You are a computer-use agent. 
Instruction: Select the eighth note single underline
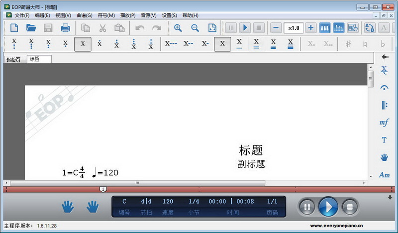click(239, 44)
